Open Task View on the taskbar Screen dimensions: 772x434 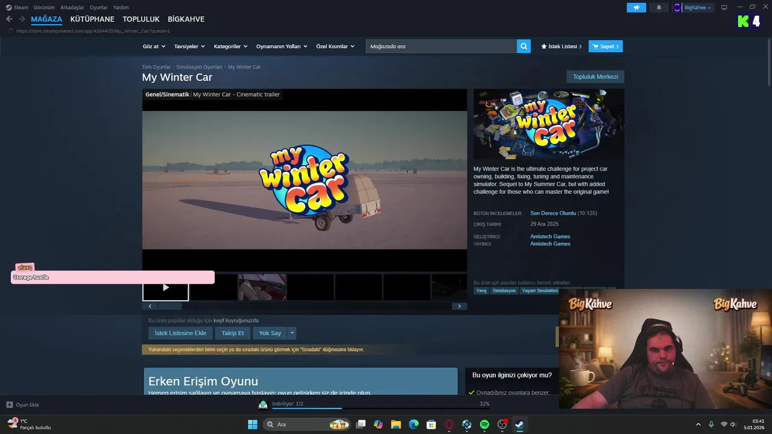(x=361, y=424)
